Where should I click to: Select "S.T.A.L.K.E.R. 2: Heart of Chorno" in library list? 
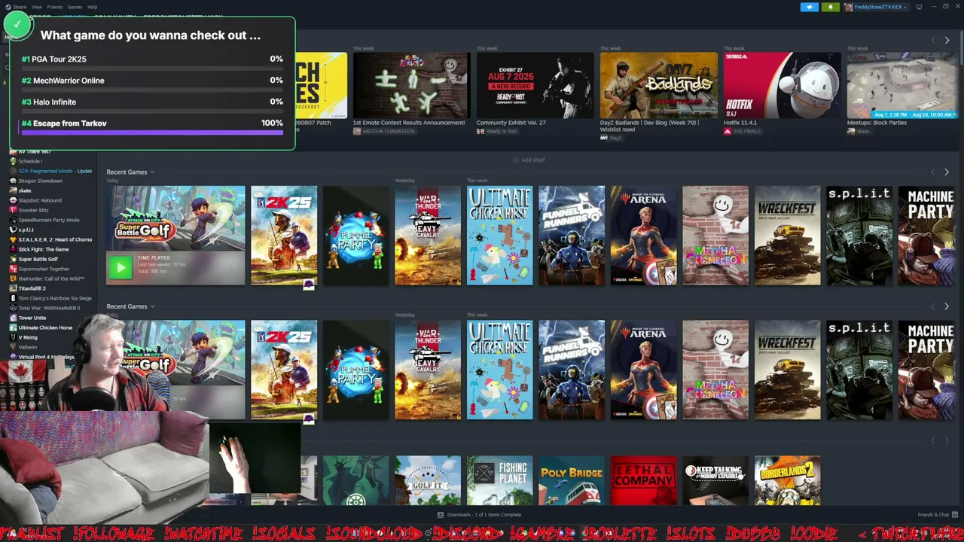[x=50, y=239]
